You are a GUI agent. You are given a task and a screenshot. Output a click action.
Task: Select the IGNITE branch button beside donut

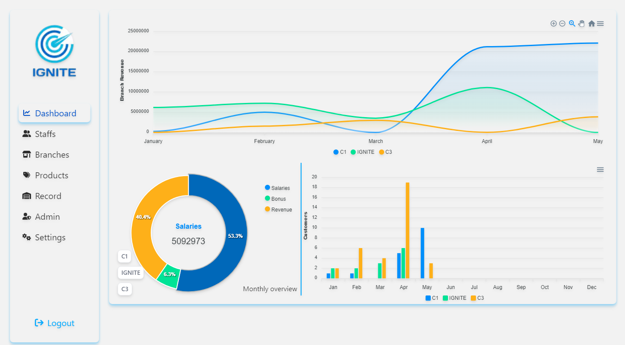coord(131,273)
